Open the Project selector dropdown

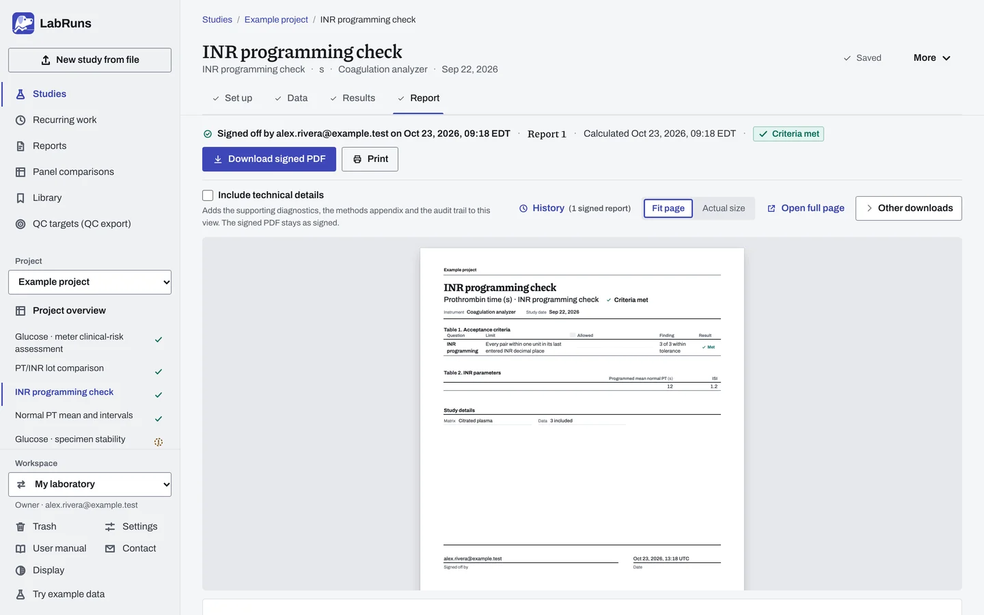click(90, 282)
